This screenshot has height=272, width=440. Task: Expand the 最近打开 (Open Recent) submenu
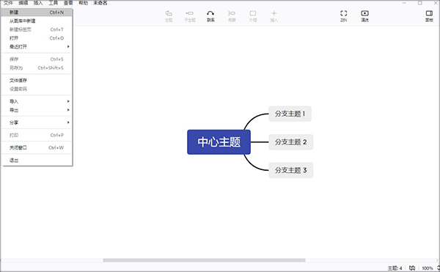37,46
